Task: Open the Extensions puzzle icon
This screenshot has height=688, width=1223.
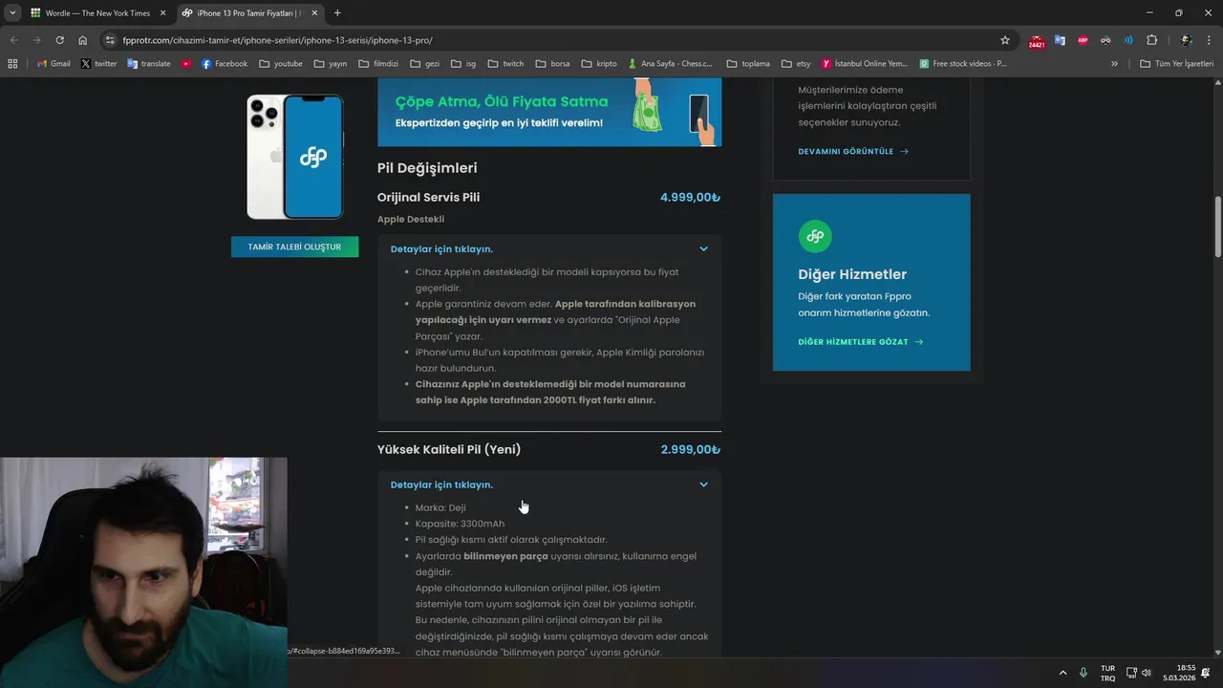Action: (x=1151, y=40)
